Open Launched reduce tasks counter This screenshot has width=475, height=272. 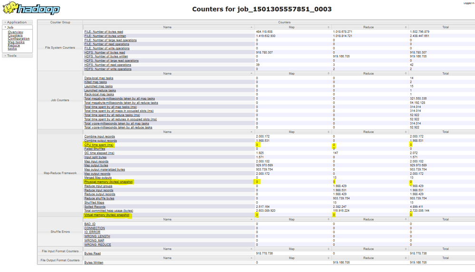click(x=100, y=91)
